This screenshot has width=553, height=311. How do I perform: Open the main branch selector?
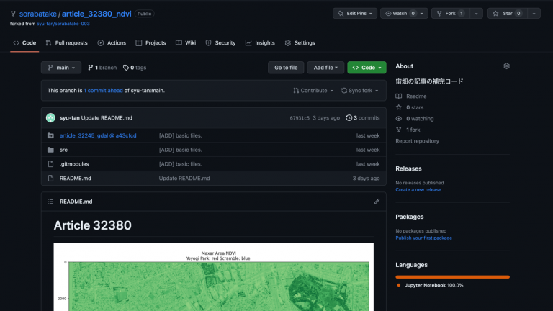[x=61, y=68]
